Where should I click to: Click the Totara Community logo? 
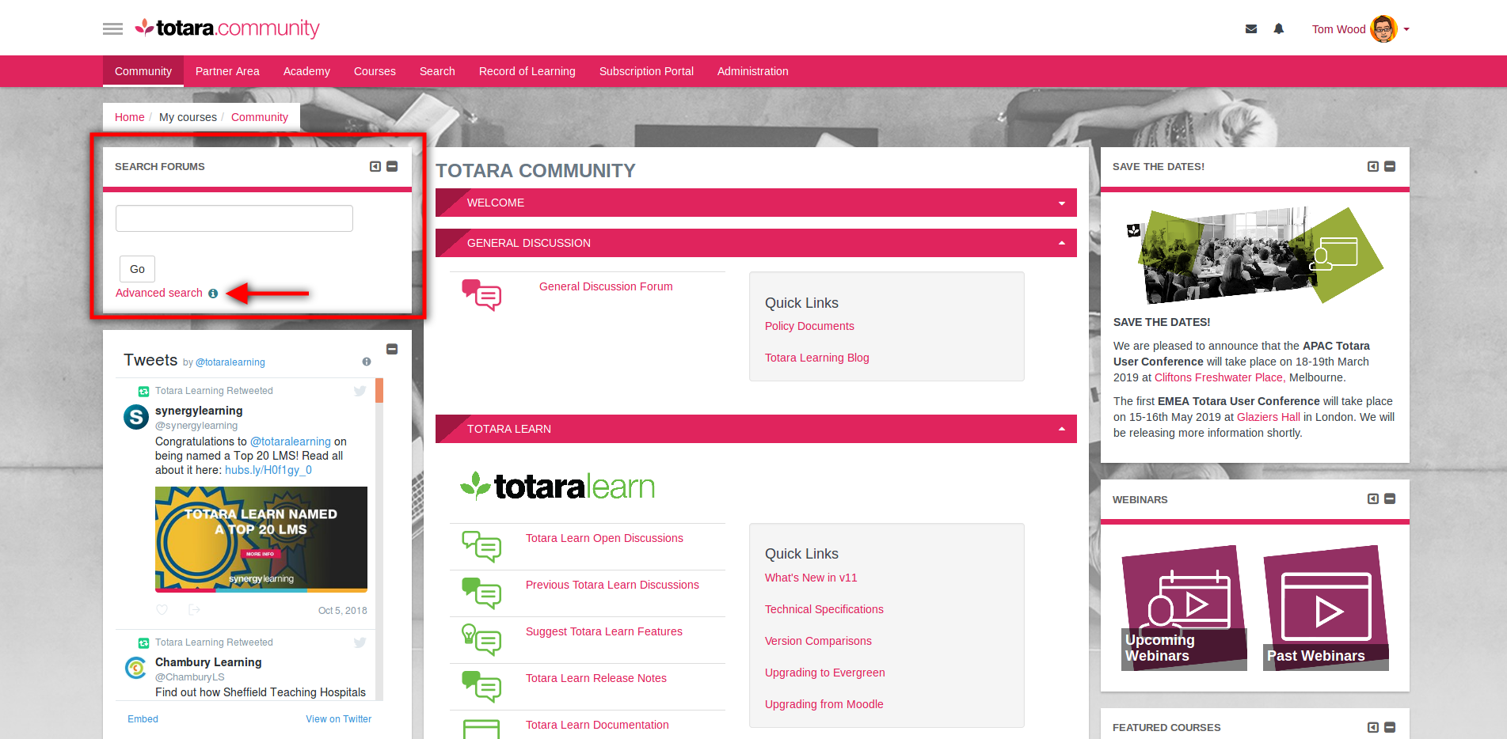click(227, 28)
